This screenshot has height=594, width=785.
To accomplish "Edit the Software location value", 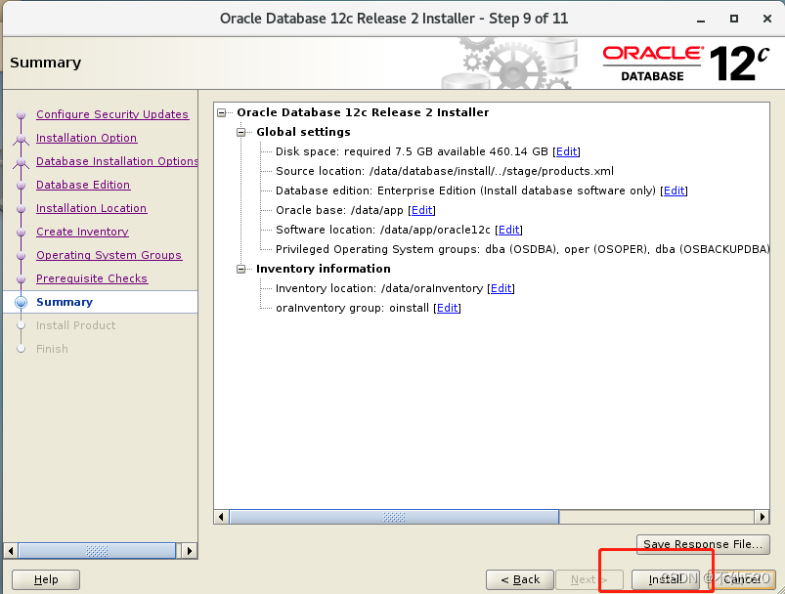I will 508,230.
